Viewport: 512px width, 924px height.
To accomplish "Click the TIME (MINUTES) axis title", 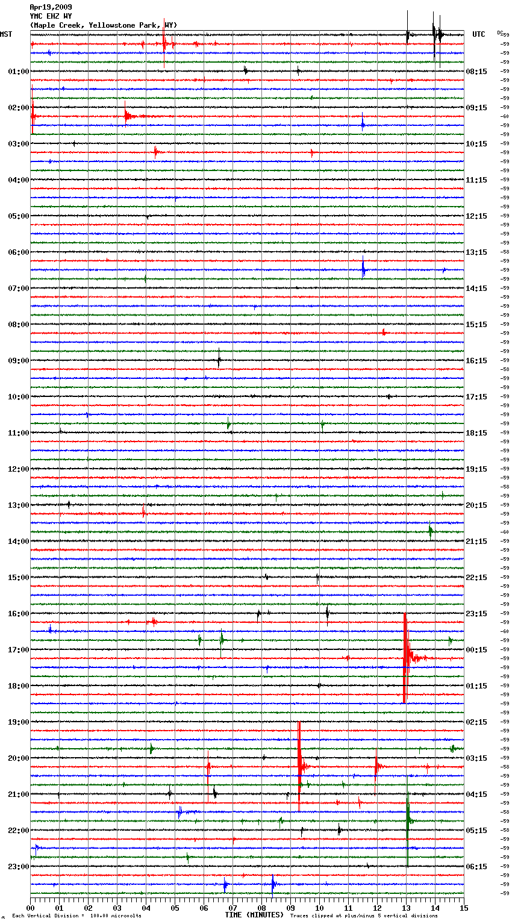I will click(254, 915).
